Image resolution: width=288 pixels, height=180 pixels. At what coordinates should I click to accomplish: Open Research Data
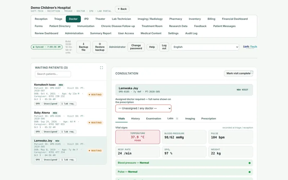pyautogui.click(x=178, y=26)
